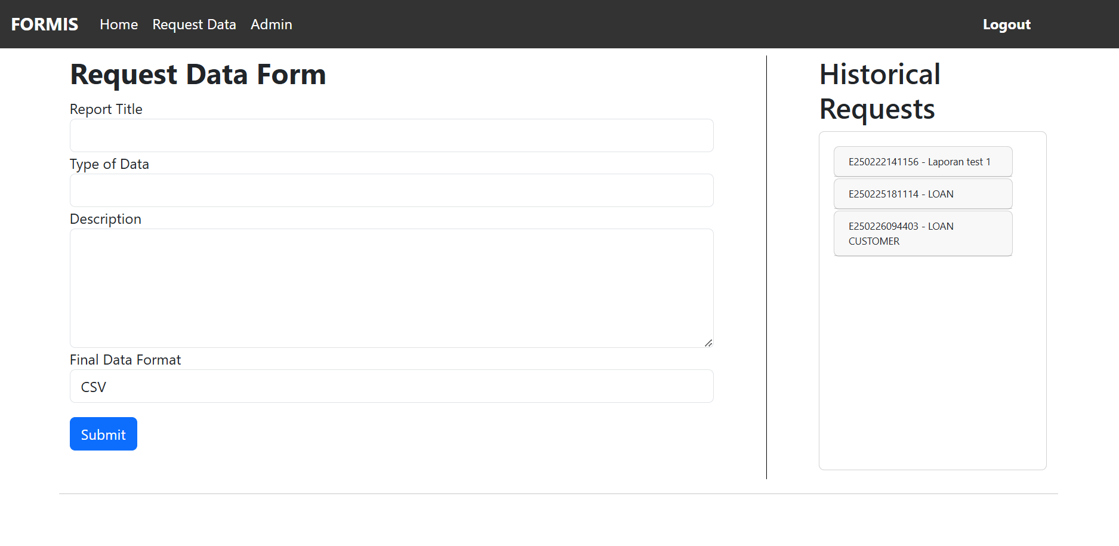This screenshot has width=1119, height=546.
Task: Click the FORMIS brand logo
Action: 44,24
